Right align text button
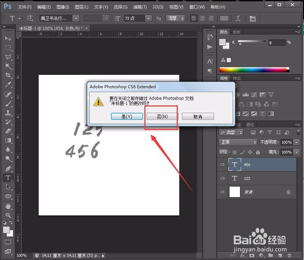Image resolution: width=304 pixels, height=260 pixels. point(211,18)
